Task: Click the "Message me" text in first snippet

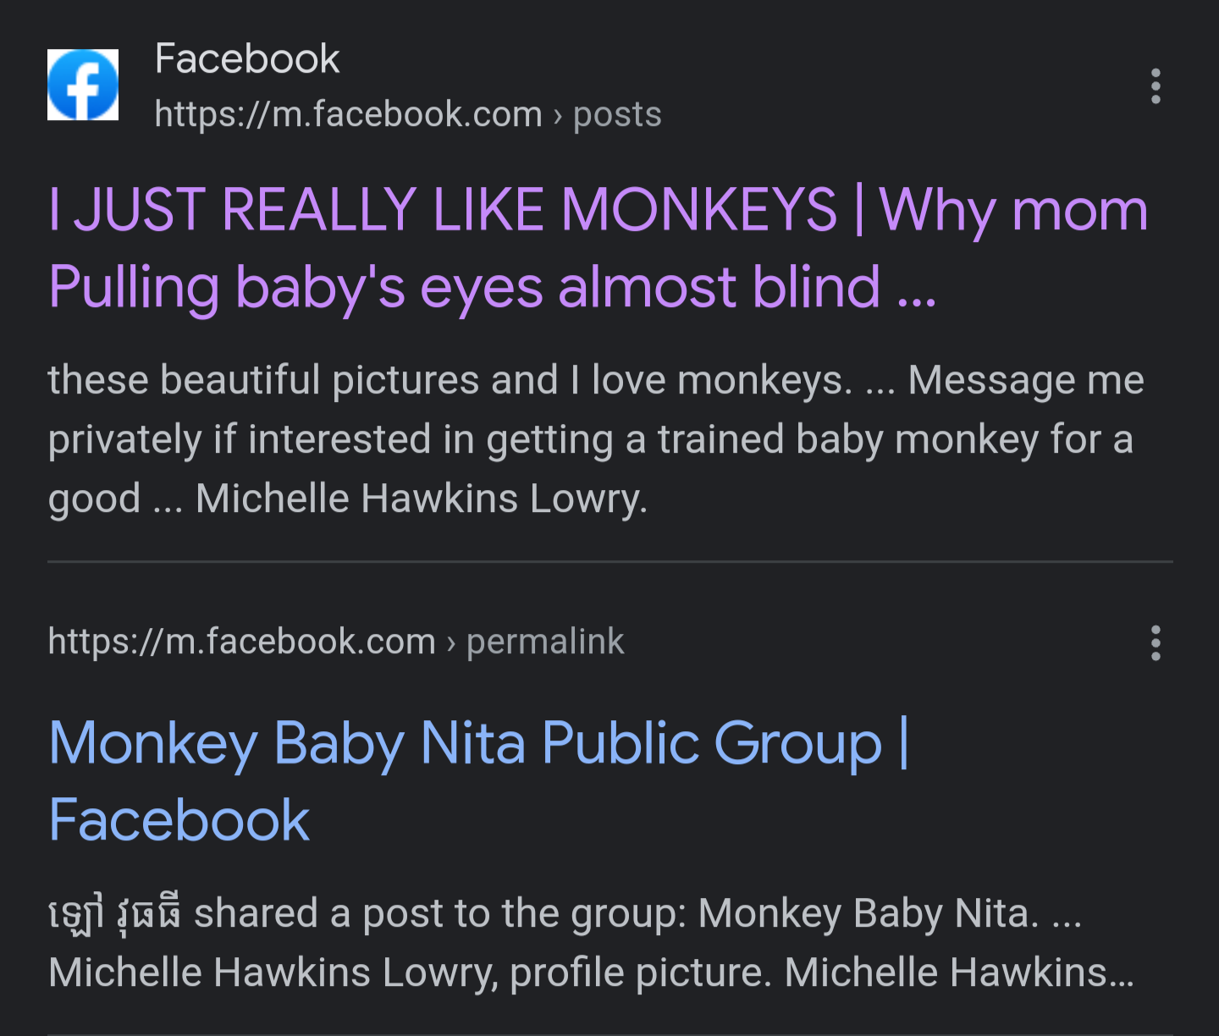Action: click(1025, 380)
